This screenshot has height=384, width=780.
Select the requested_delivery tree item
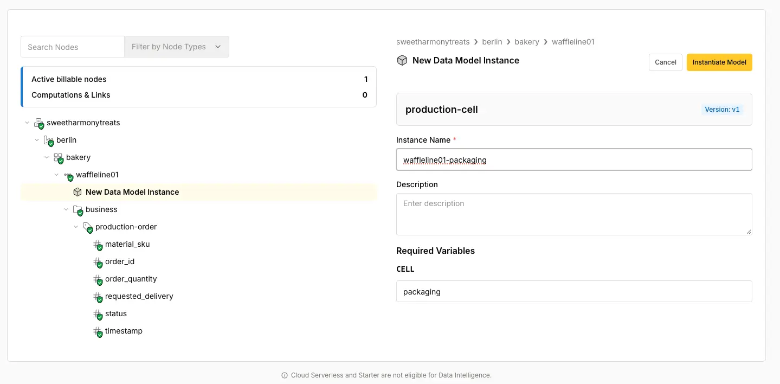(139, 296)
